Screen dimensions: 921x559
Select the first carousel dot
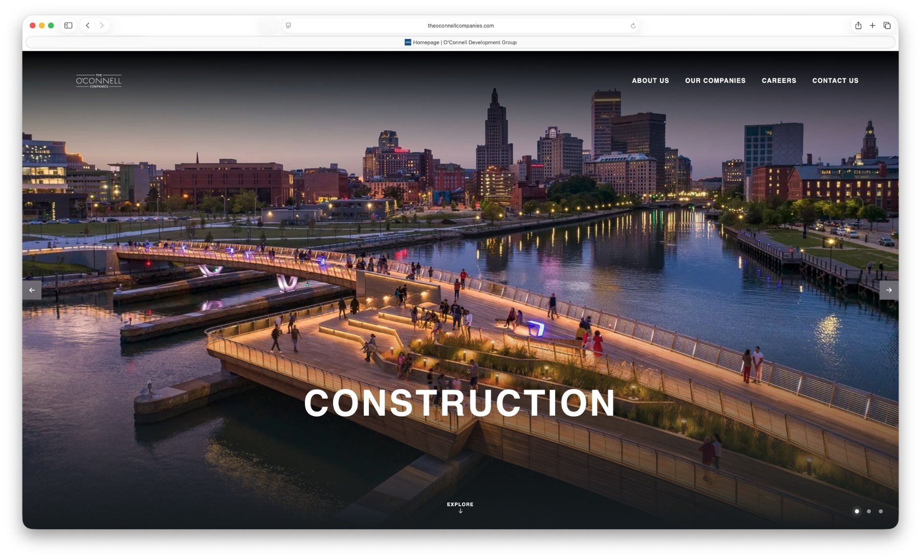[x=857, y=511]
